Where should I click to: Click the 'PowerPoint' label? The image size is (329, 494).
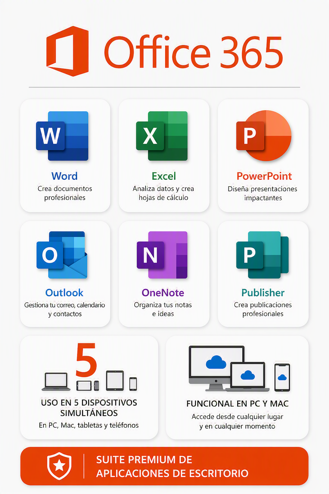click(x=264, y=176)
